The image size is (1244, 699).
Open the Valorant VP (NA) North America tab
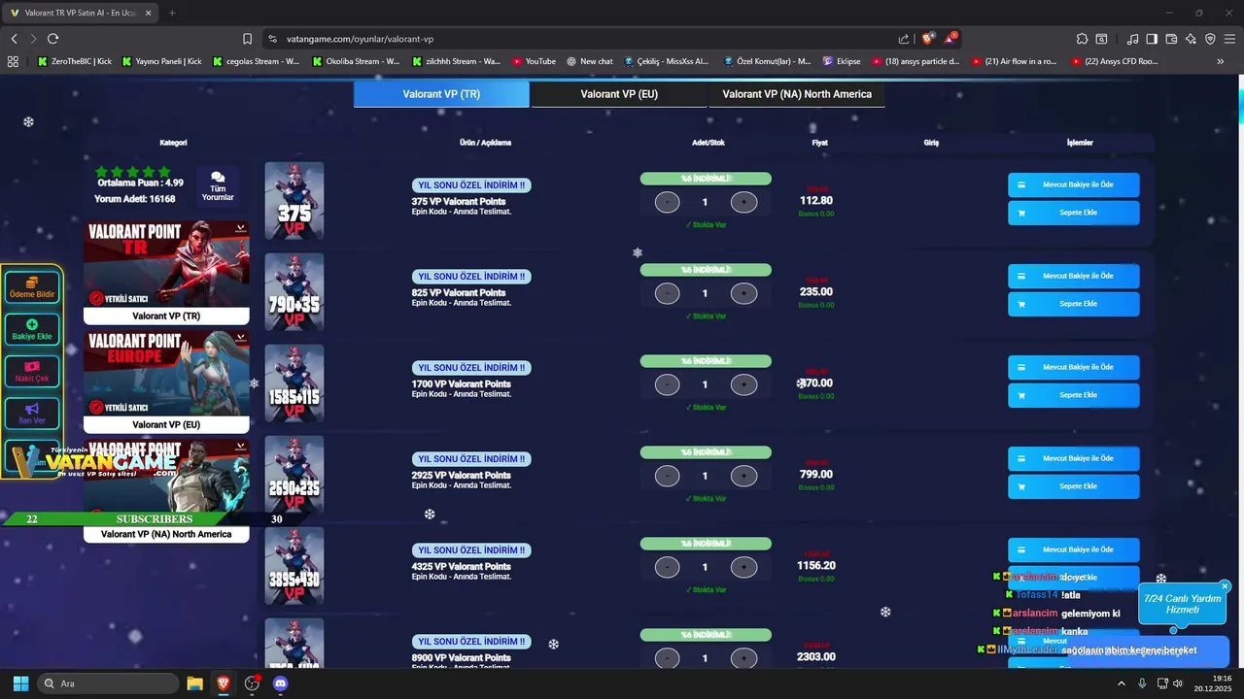tap(797, 94)
